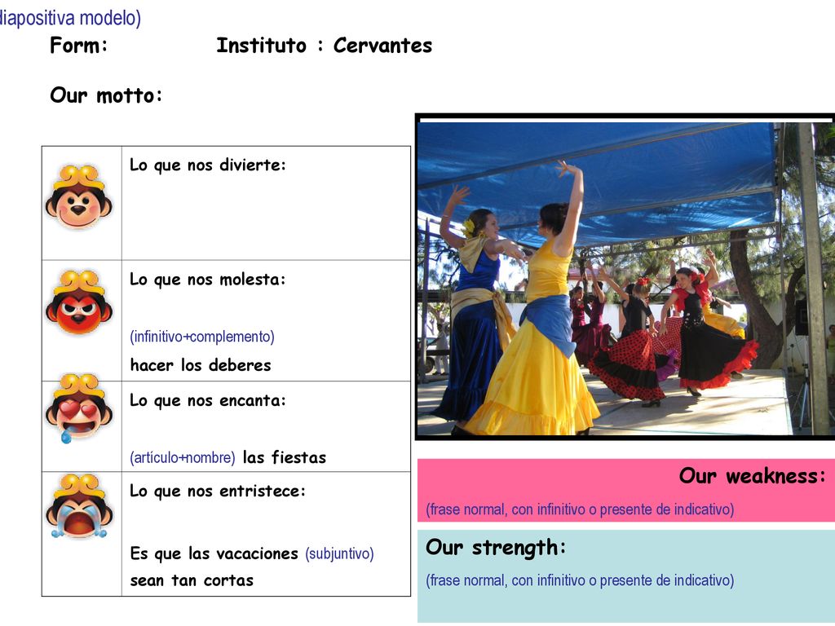835x626 pixels.
Task: Click the hint text under 'Our strength:'
Action: (x=580, y=580)
